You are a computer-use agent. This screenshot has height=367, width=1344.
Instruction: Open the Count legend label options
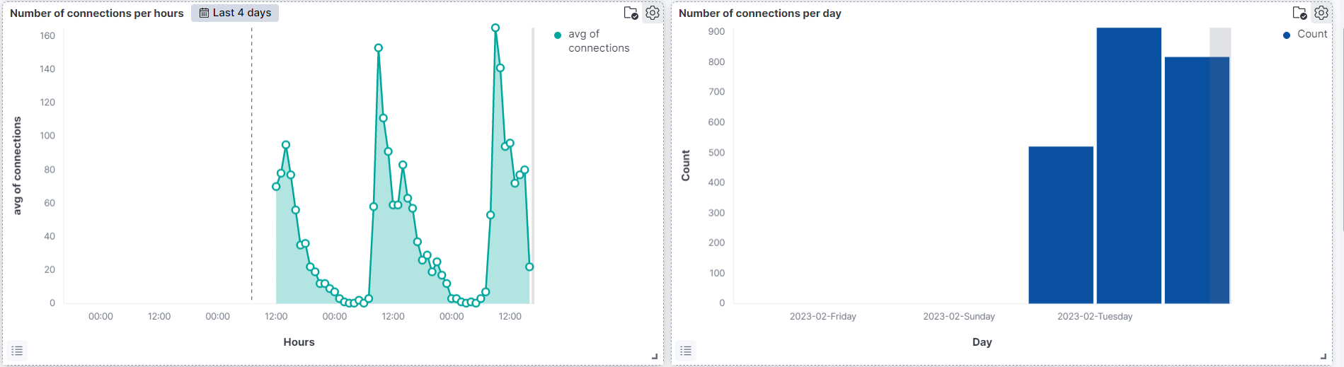point(1311,34)
